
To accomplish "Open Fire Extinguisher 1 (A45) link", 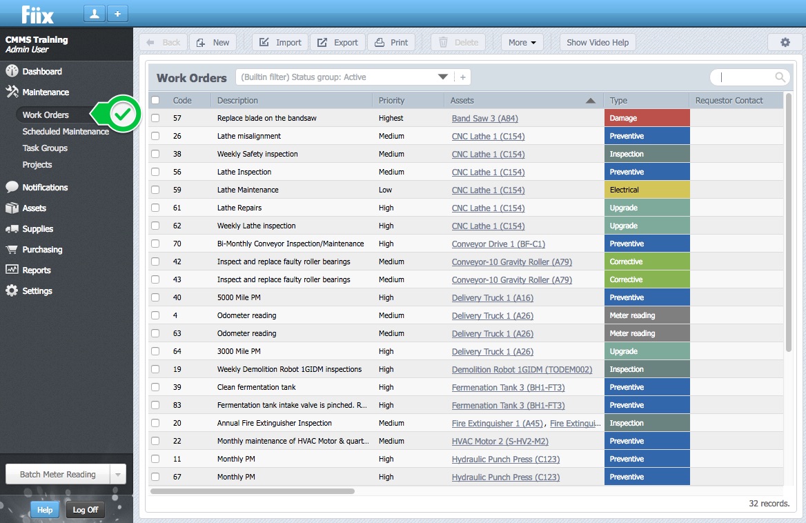I will (x=497, y=424).
